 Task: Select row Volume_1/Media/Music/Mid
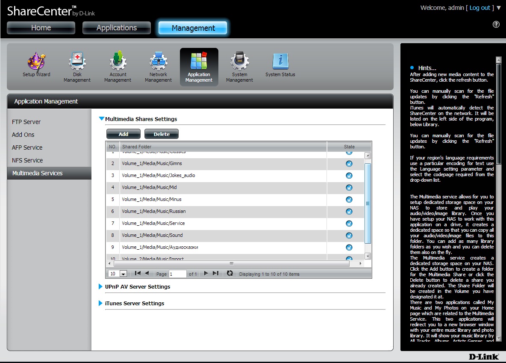click(x=235, y=188)
